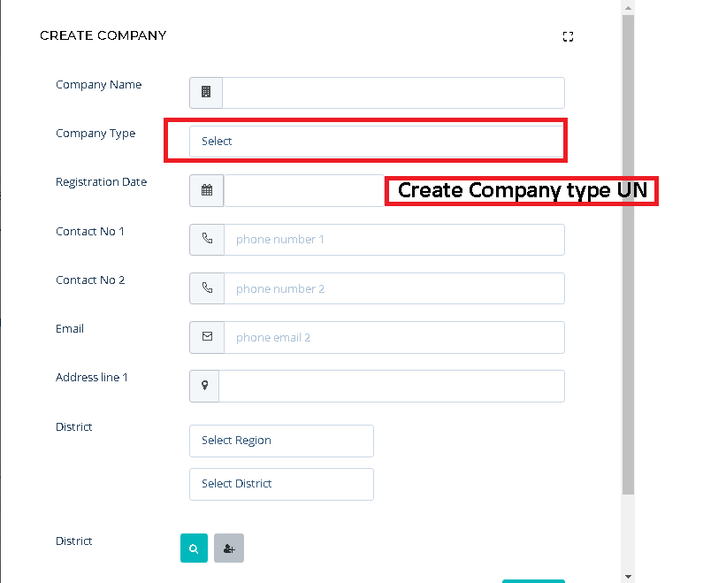Click the phone icon next to Contact No 1
This screenshot has height=583, width=726.
click(207, 239)
